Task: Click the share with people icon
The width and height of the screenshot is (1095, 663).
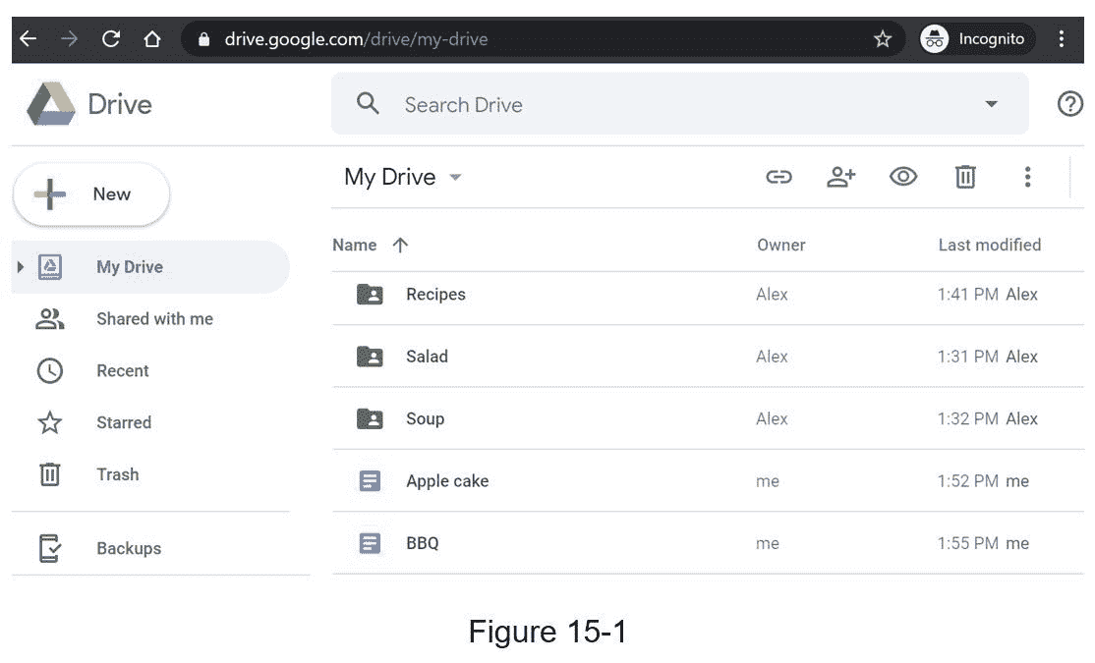Action: [840, 177]
